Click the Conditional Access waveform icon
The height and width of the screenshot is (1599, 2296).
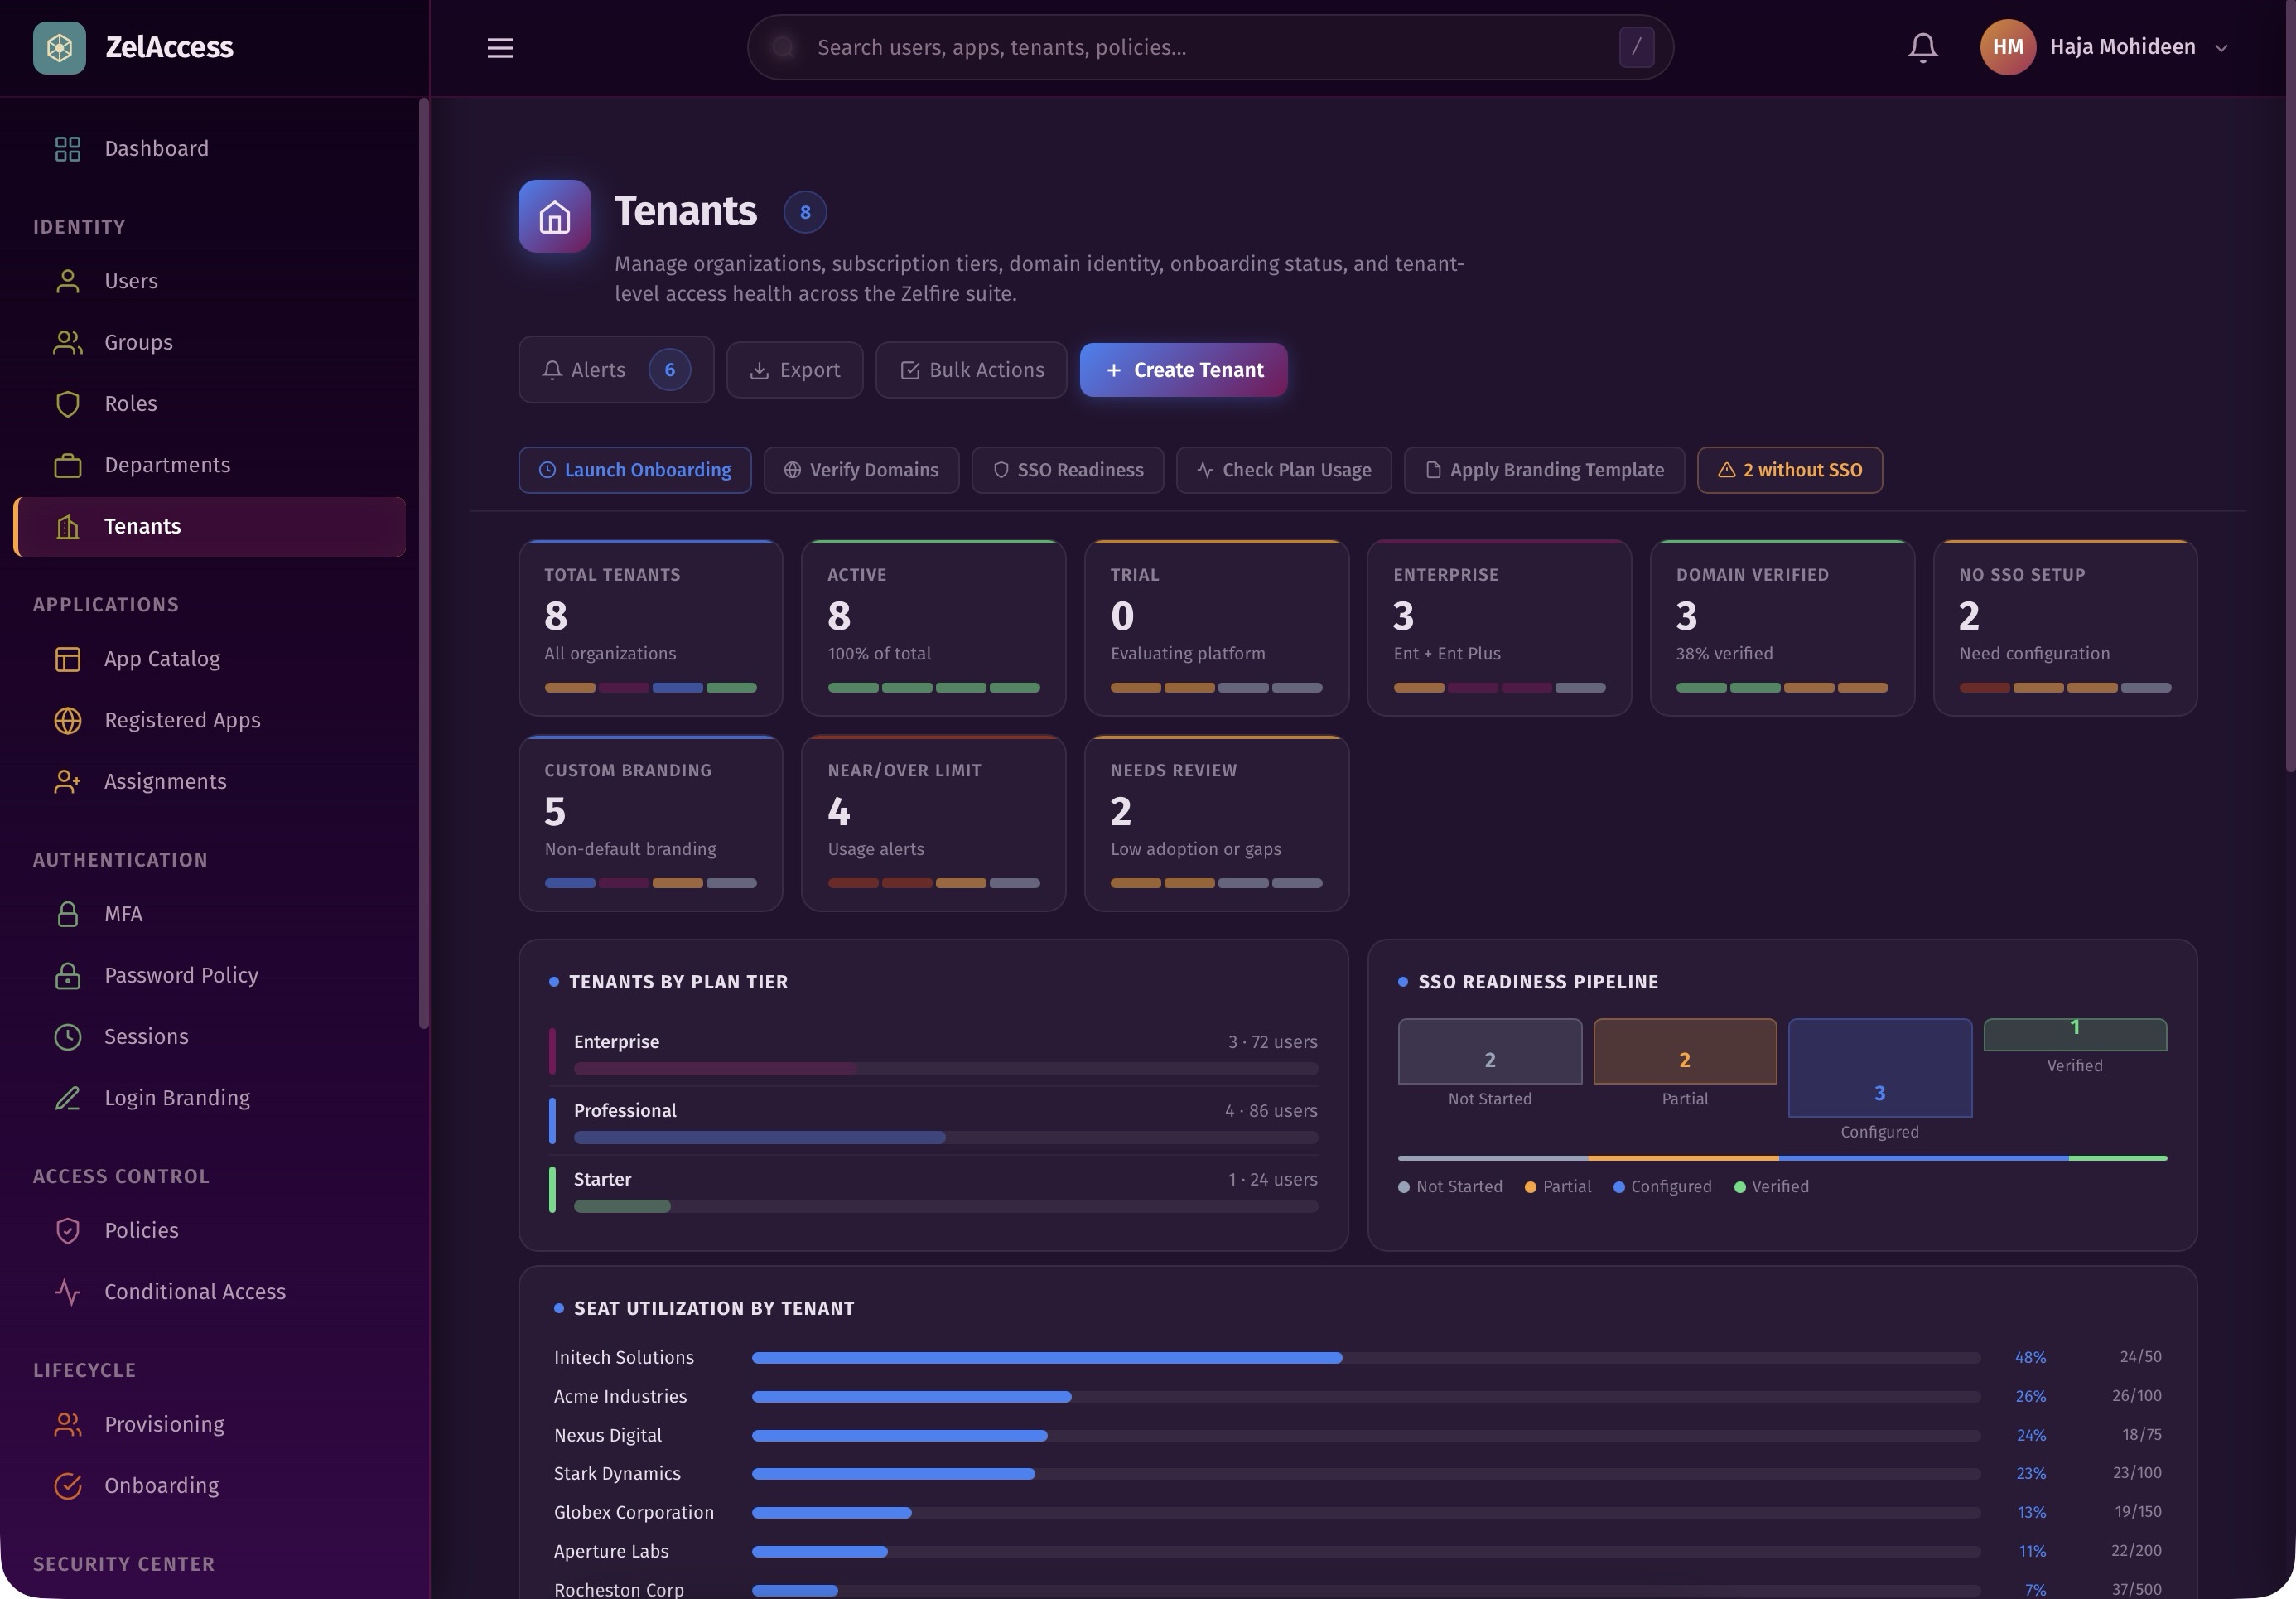coord(67,1292)
